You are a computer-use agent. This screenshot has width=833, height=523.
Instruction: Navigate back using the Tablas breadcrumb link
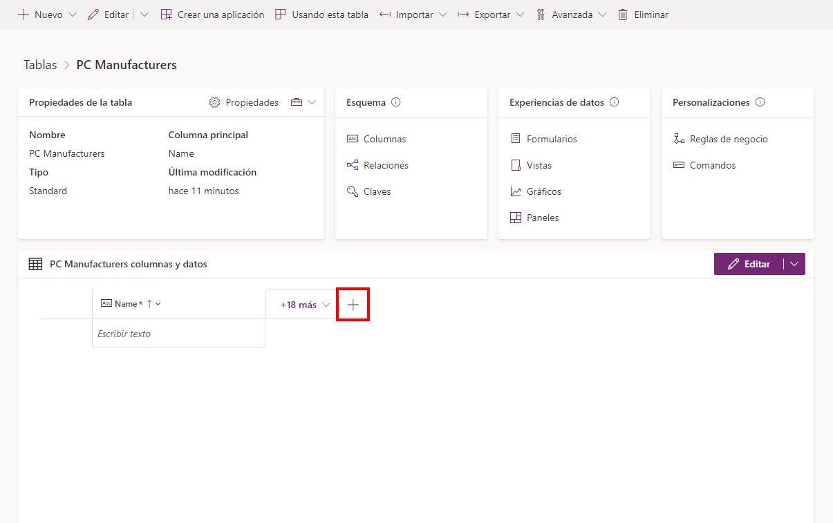pyautogui.click(x=39, y=64)
